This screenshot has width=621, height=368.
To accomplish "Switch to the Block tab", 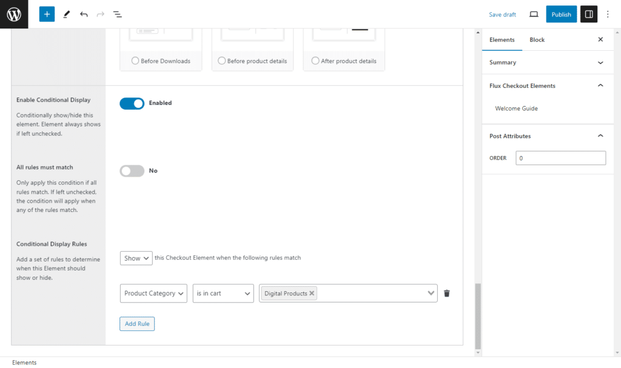I will tap(537, 40).
